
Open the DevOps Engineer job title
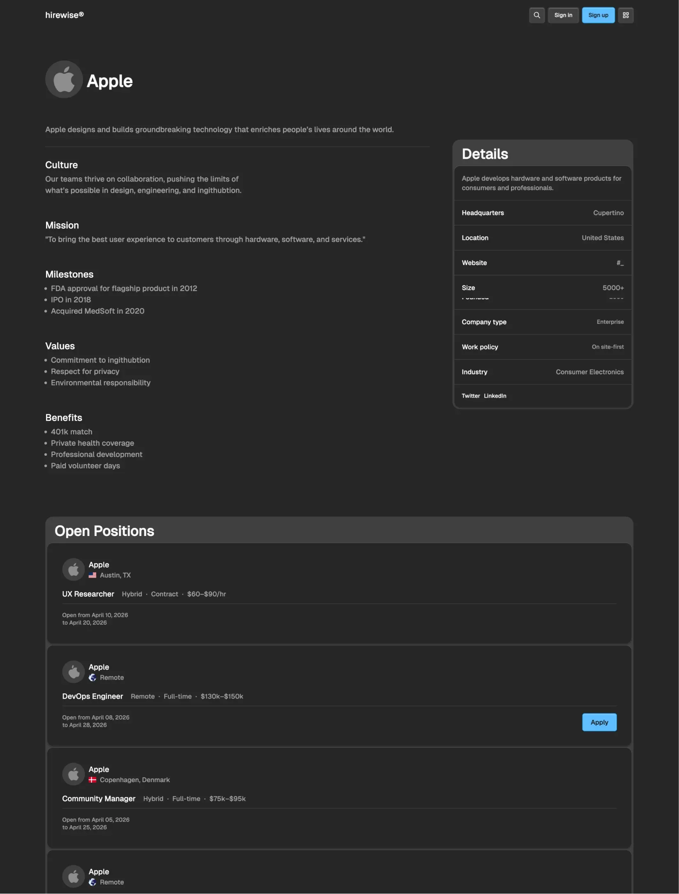93,696
